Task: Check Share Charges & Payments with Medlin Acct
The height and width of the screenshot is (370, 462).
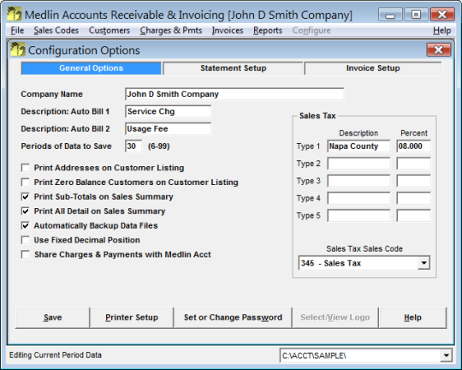Action: 26,254
